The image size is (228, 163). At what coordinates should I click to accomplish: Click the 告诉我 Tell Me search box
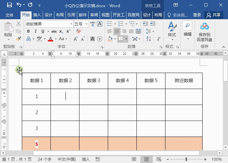click(x=178, y=15)
